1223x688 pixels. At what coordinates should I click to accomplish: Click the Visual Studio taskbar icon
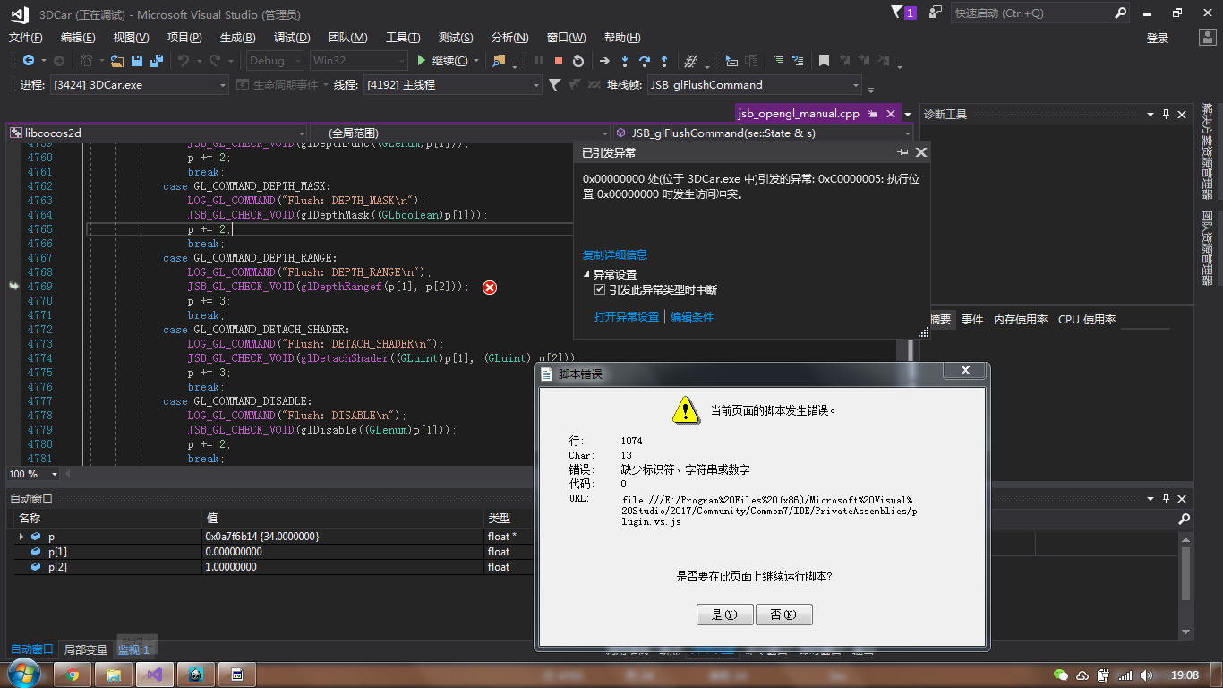[155, 675]
